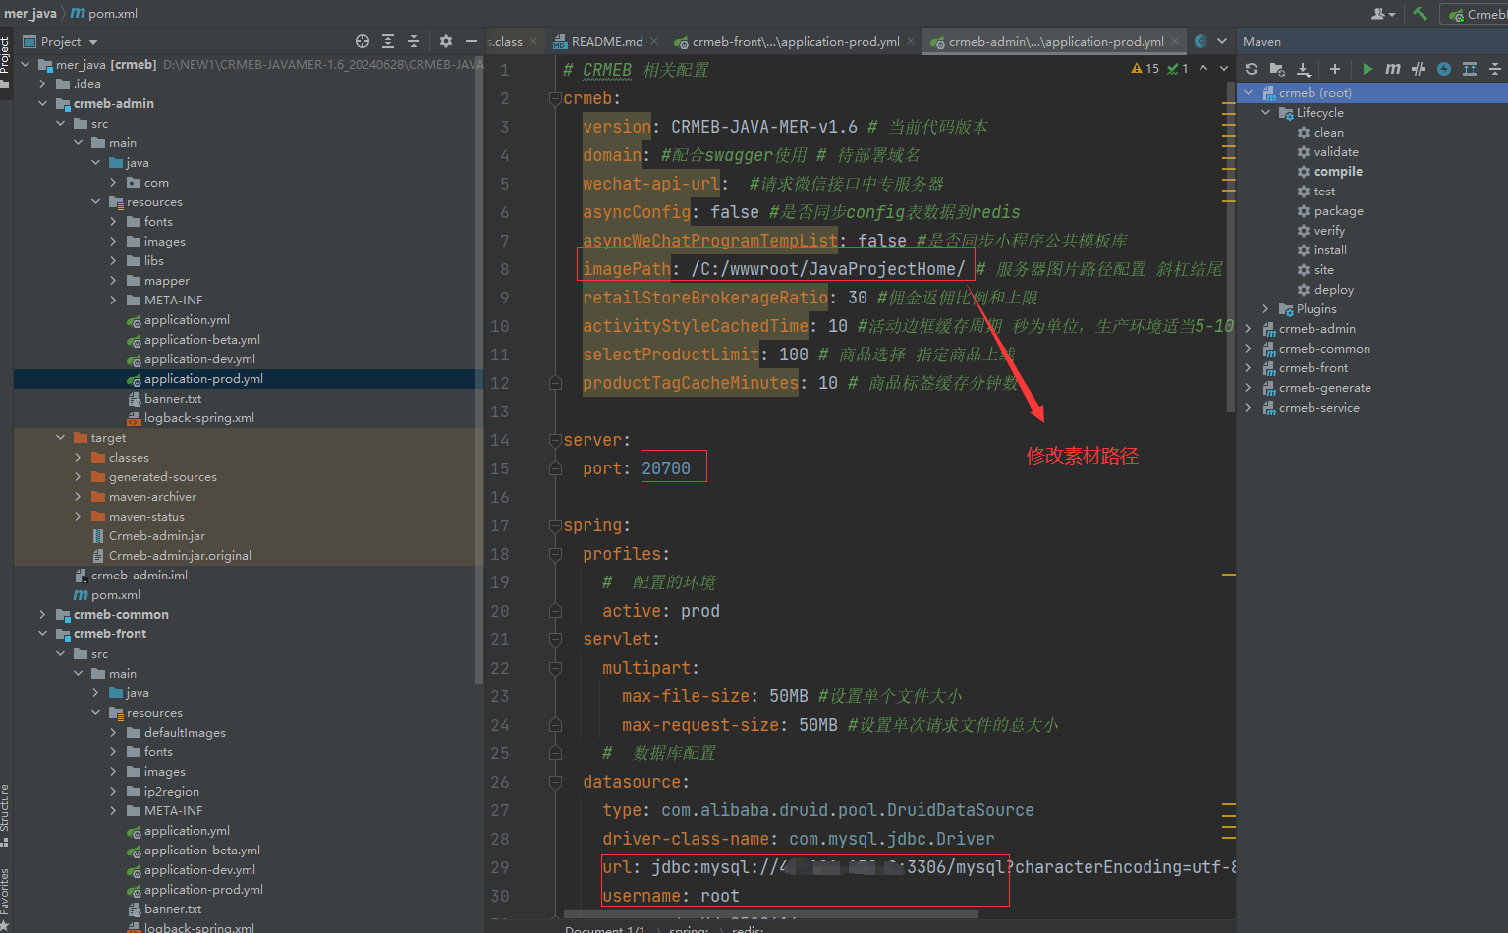Viewport: 1508px width, 933px height.
Task: Close the README.md tab
Action: tap(654, 41)
